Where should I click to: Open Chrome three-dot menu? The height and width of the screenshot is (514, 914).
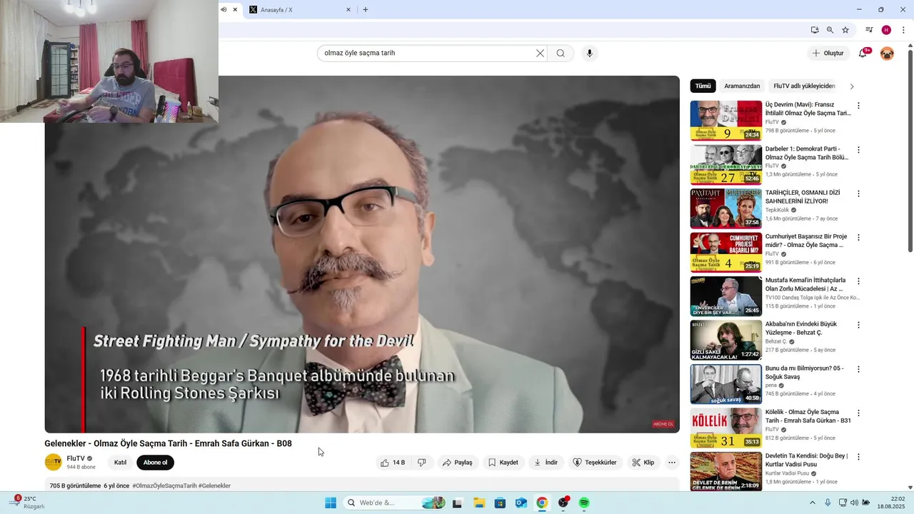[903, 30]
